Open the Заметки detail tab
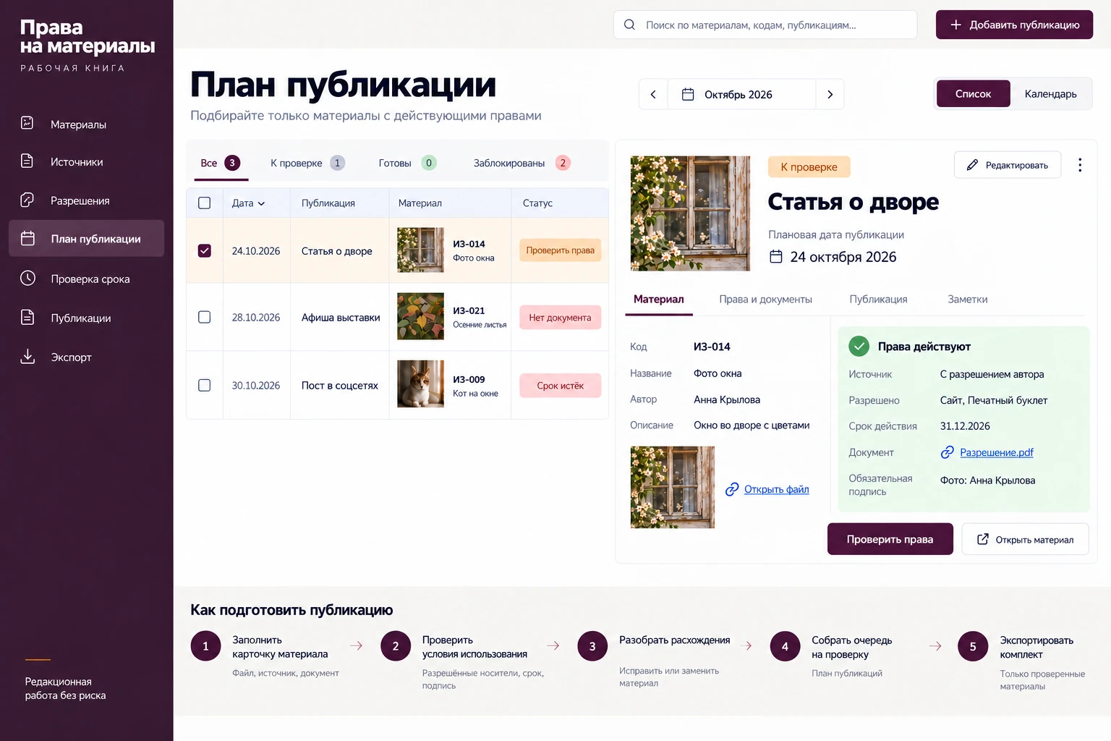Screen dimensions: 1111x741 point(967,299)
